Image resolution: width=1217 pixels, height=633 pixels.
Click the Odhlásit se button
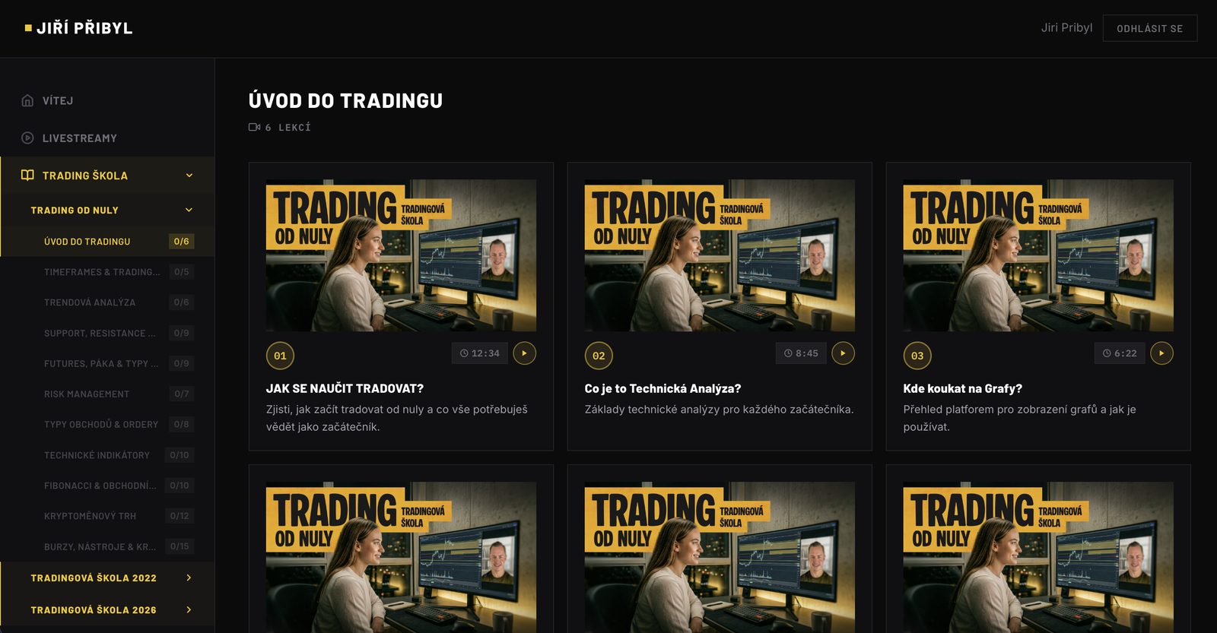1149,28
